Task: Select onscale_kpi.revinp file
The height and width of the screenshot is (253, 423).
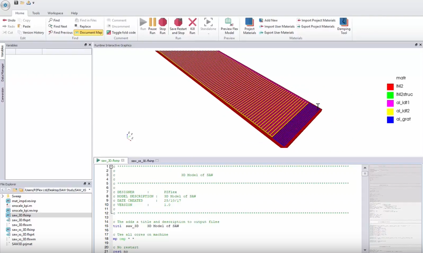Action: 25,210
